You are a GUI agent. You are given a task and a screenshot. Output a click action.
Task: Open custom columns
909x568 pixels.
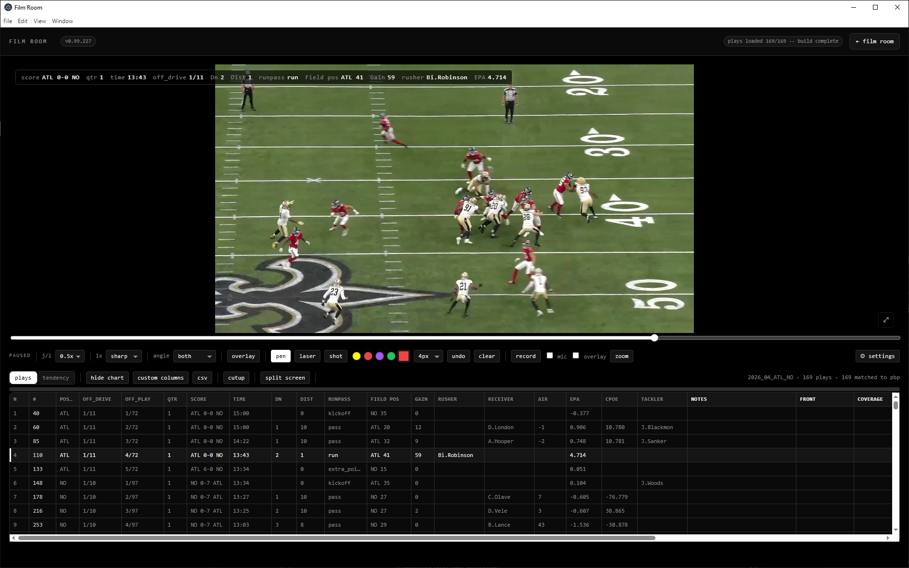[161, 378]
